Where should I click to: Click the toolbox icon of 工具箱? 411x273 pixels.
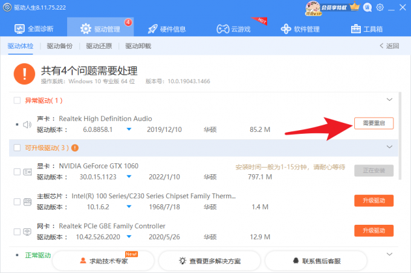coord(355,29)
